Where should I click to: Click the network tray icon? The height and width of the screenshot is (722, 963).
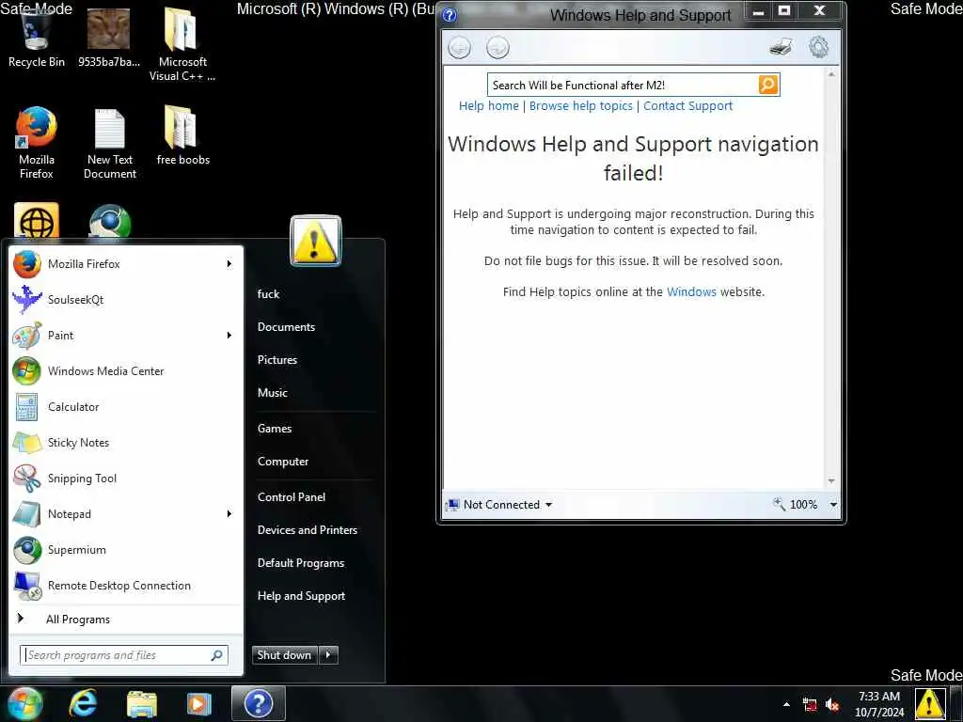[810, 704]
